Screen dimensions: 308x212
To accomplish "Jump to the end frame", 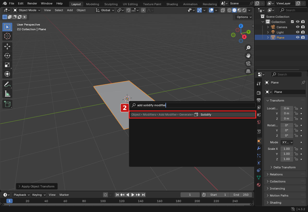I will click(143, 195).
